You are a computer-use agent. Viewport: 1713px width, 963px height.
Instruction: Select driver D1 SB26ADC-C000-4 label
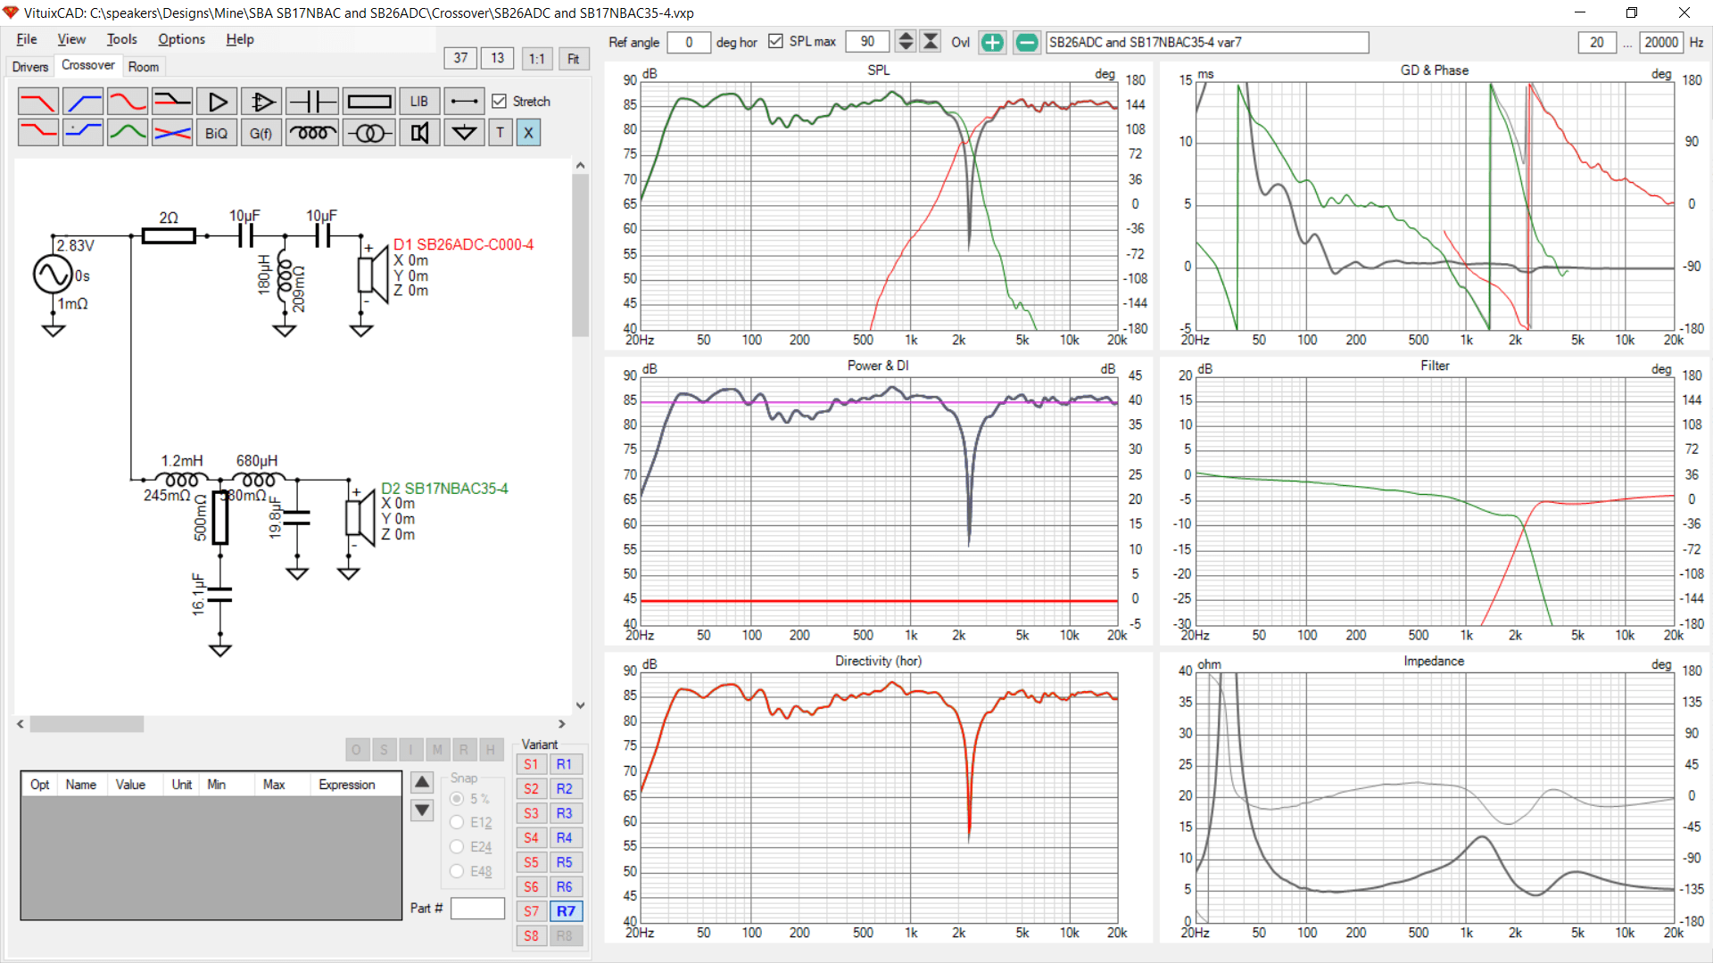pos(463,244)
